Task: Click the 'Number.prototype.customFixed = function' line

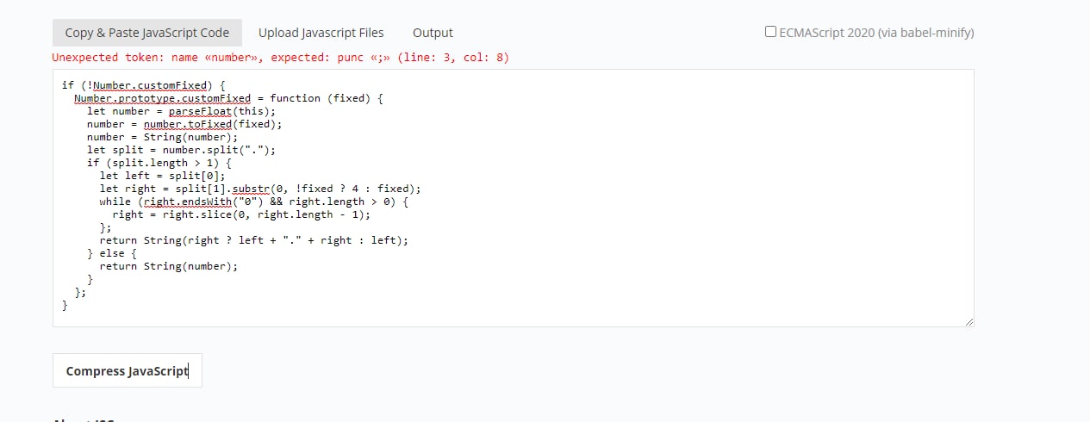Action: pos(228,98)
